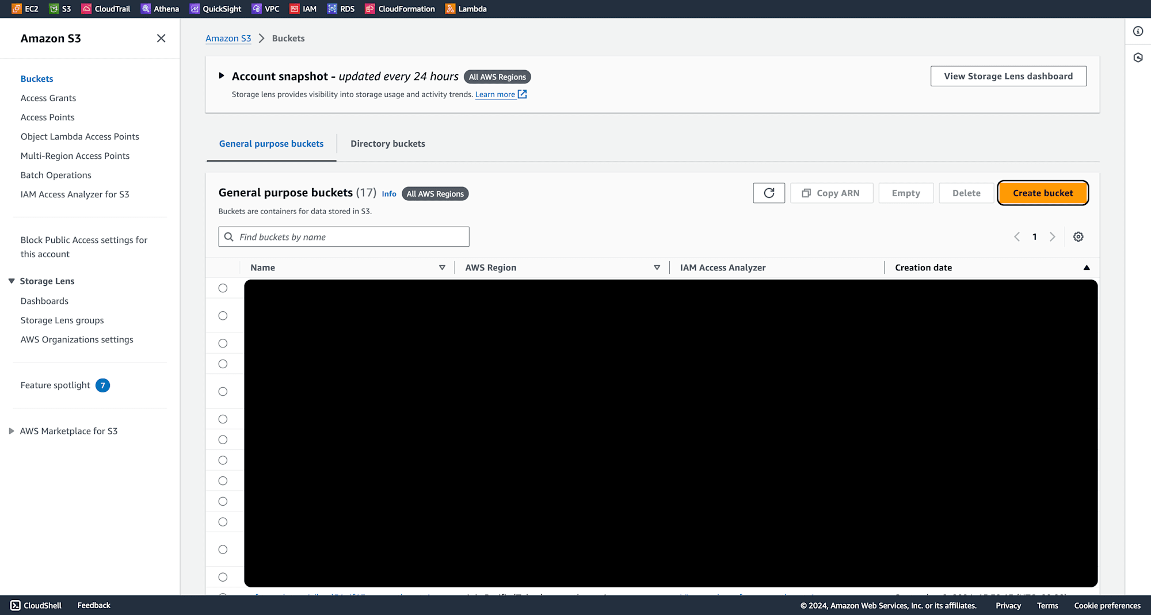Image resolution: width=1151 pixels, height=615 pixels.
Task: Open the Lambda service shortcut
Action: [466, 9]
